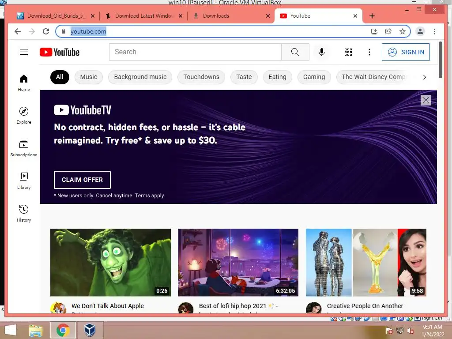Open Subscriptions in the sidebar
The image size is (452, 339).
click(x=24, y=148)
